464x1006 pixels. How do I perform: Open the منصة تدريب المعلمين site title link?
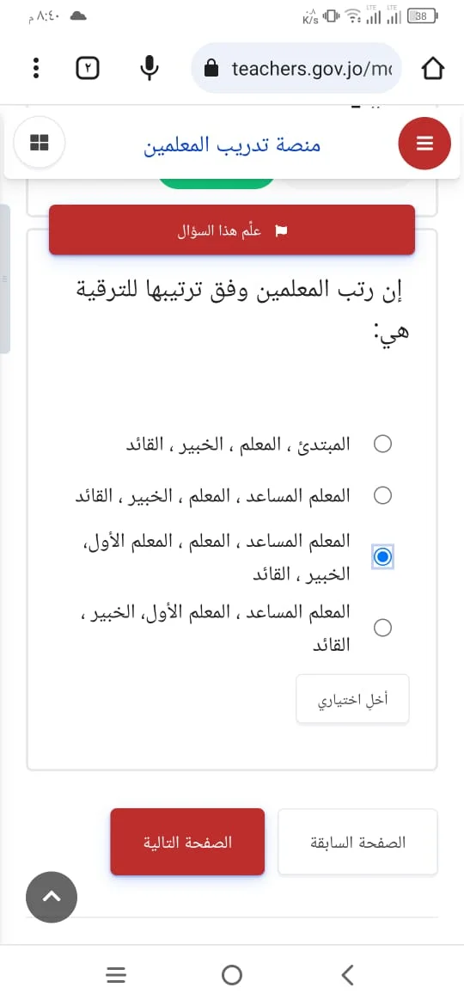(232, 145)
